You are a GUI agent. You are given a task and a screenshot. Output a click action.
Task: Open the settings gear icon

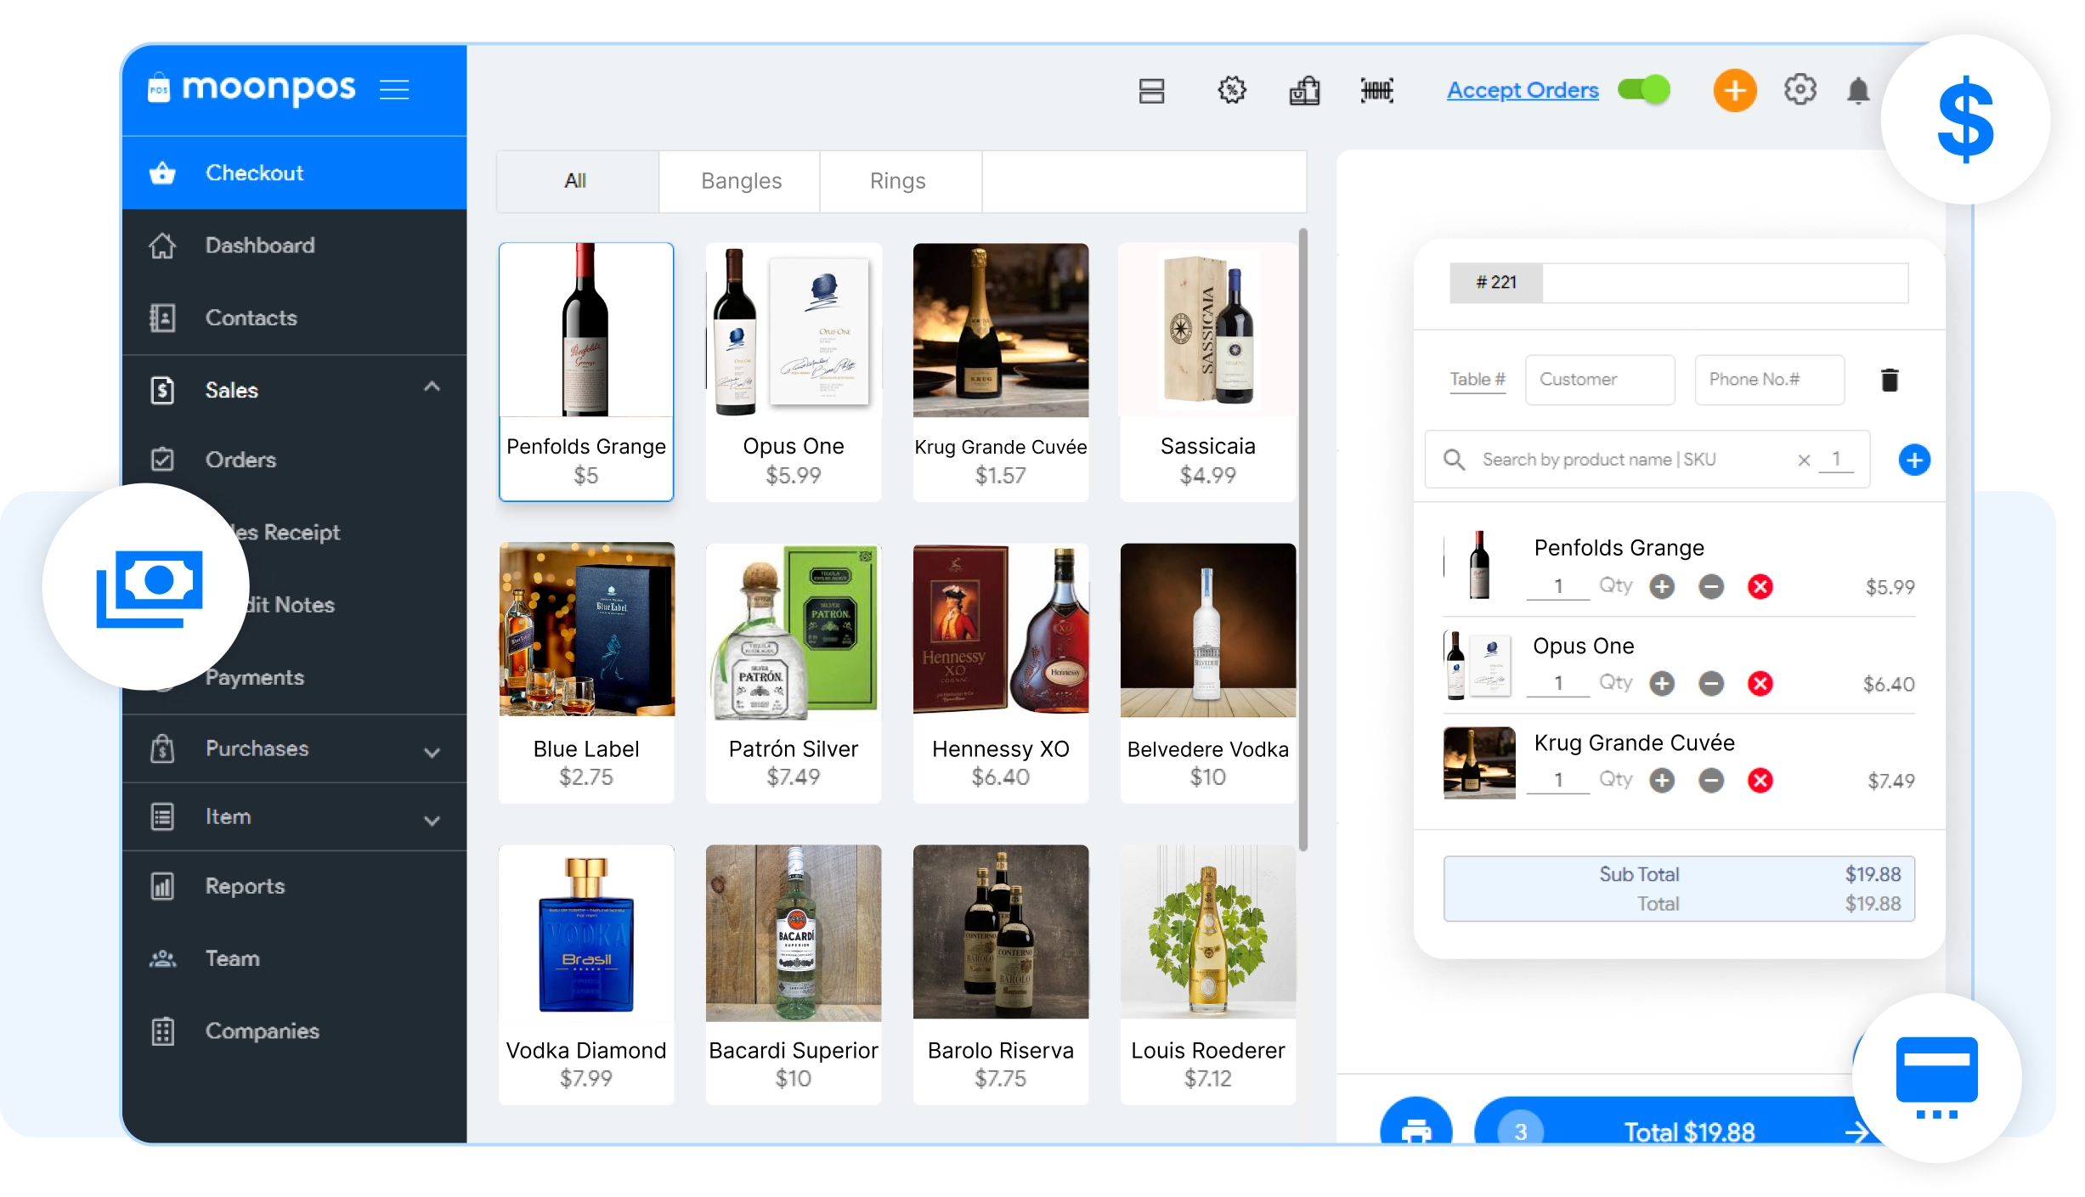pyautogui.click(x=1800, y=90)
